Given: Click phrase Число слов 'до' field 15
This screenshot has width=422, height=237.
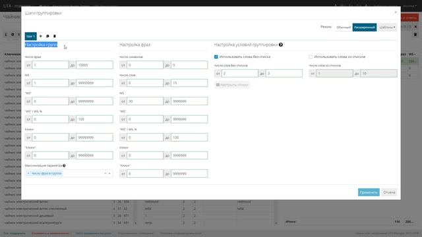Looking at the screenshot, I should (189, 83).
